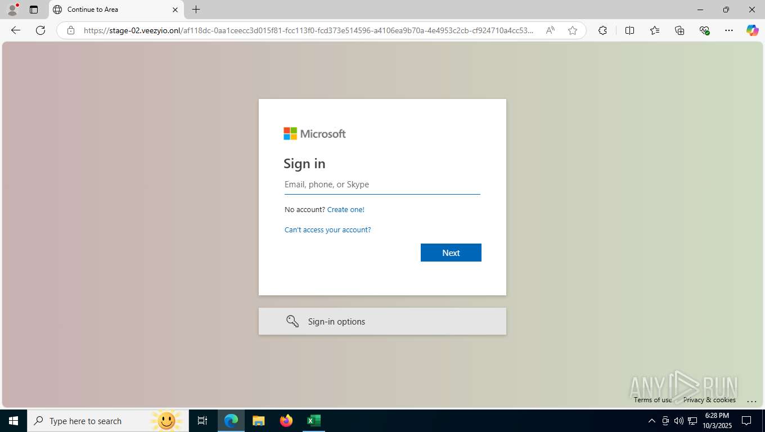
Task: Open the Windows Start menu
Action: [x=13, y=421]
